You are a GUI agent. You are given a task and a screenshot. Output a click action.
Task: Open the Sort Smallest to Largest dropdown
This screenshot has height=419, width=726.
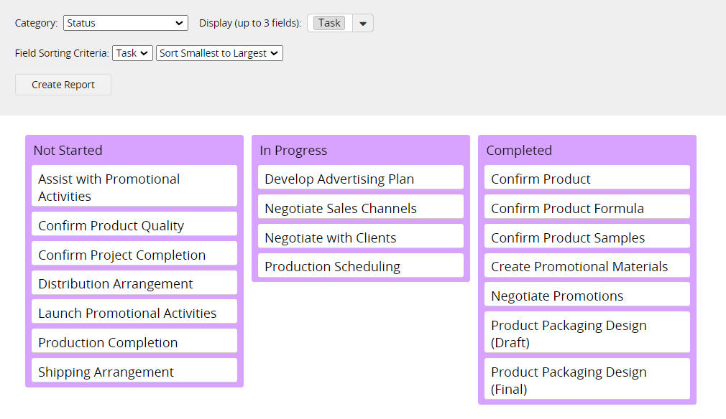219,53
